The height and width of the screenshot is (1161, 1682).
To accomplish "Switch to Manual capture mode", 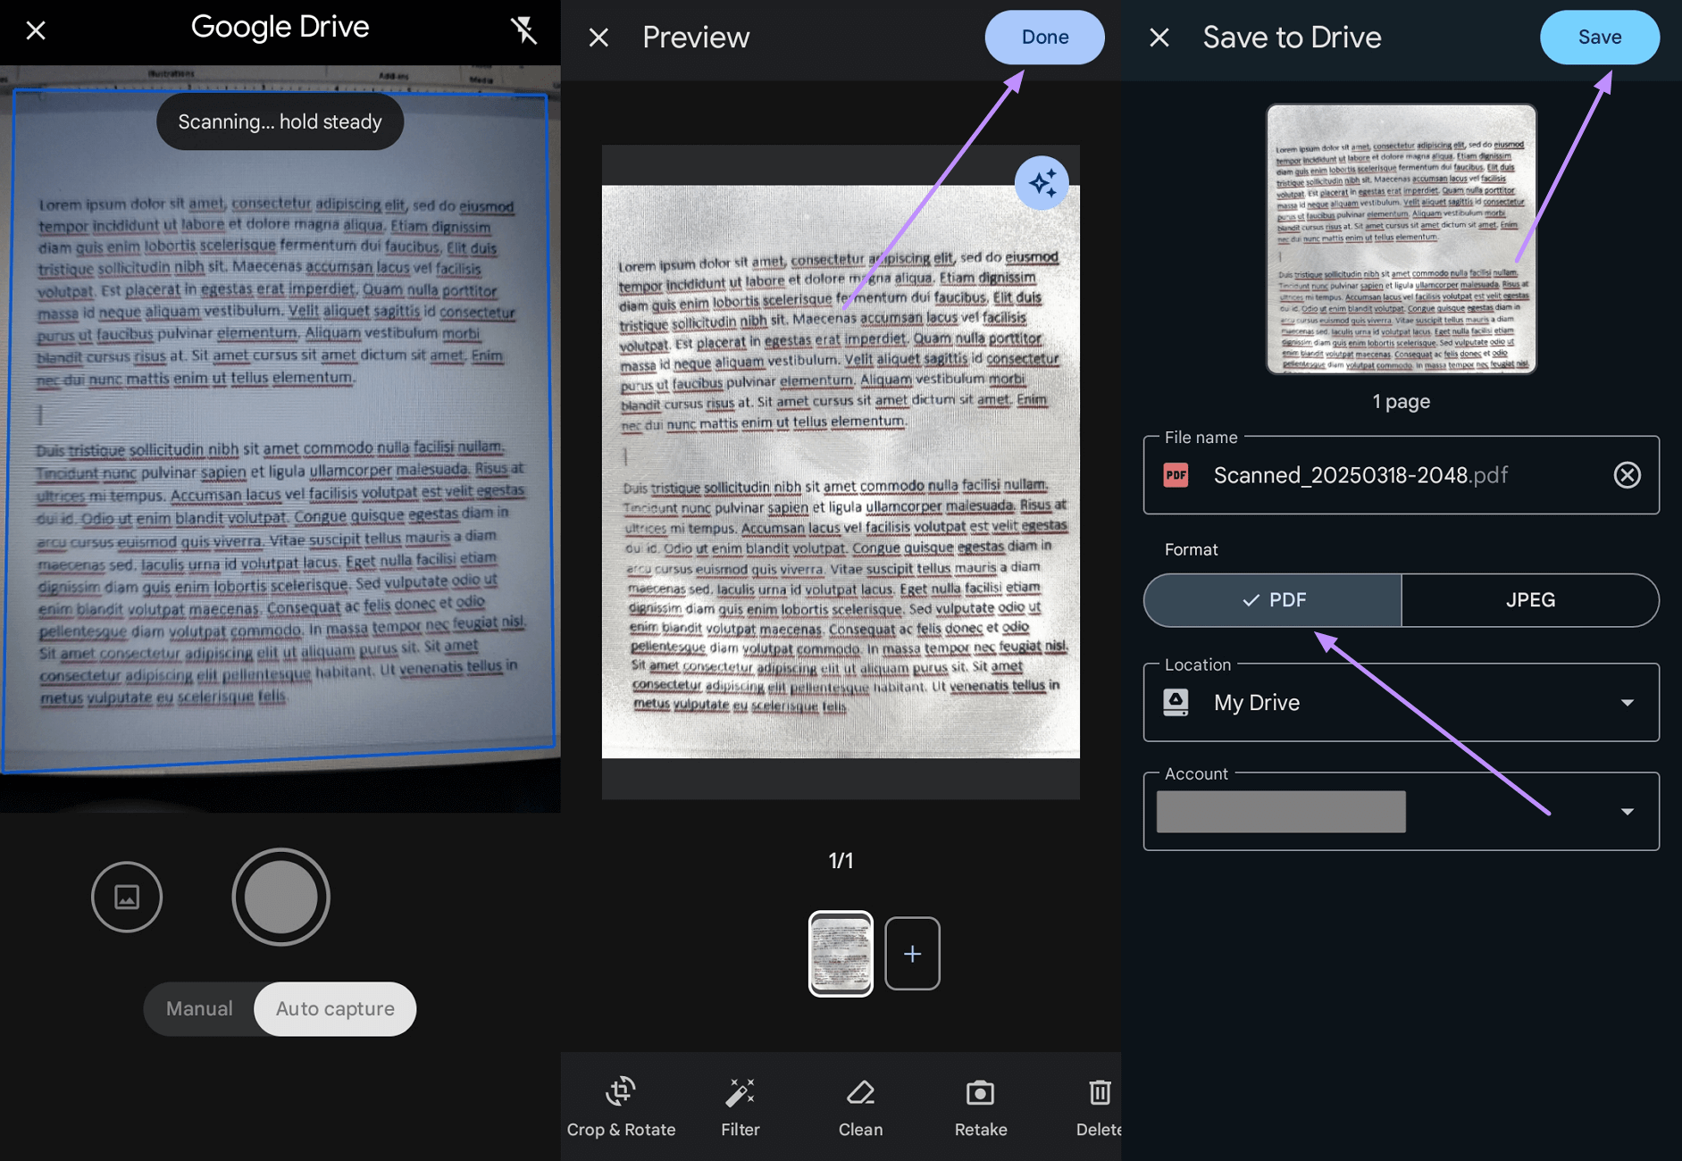I will [x=198, y=1008].
